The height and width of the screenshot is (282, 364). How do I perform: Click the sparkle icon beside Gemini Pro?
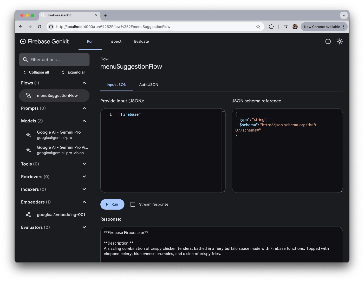coord(29,135)
